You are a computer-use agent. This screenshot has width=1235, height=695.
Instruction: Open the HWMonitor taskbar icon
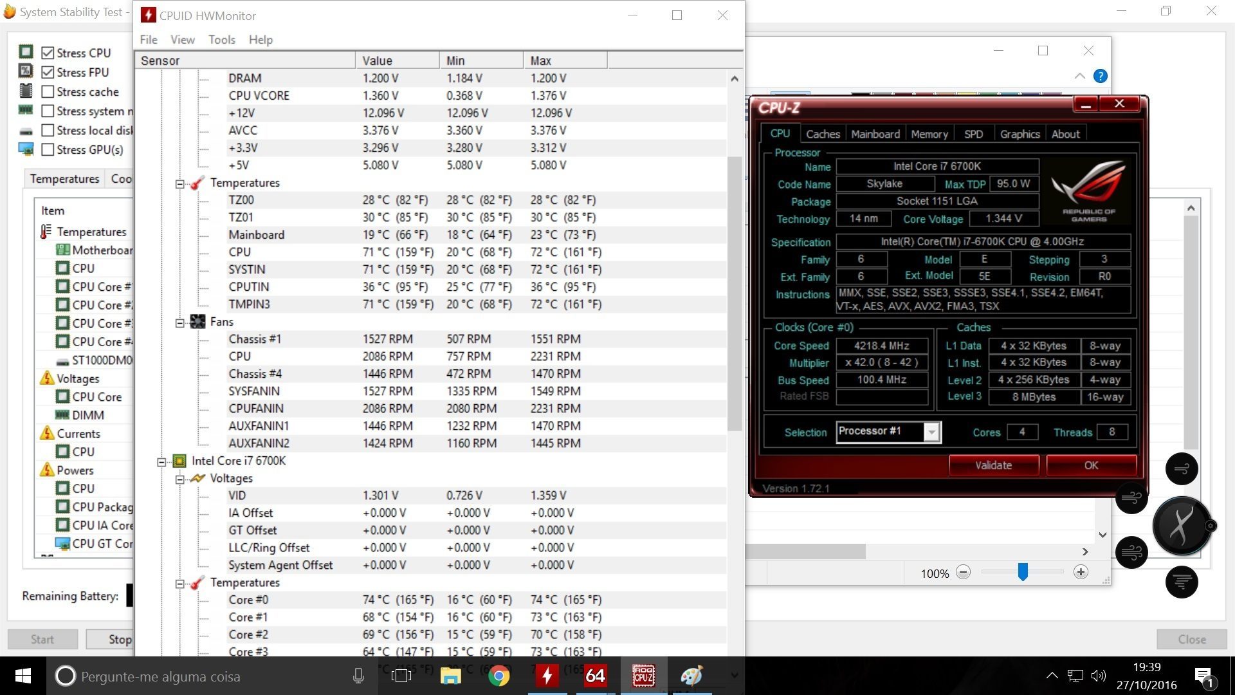[x=547, y=676]
